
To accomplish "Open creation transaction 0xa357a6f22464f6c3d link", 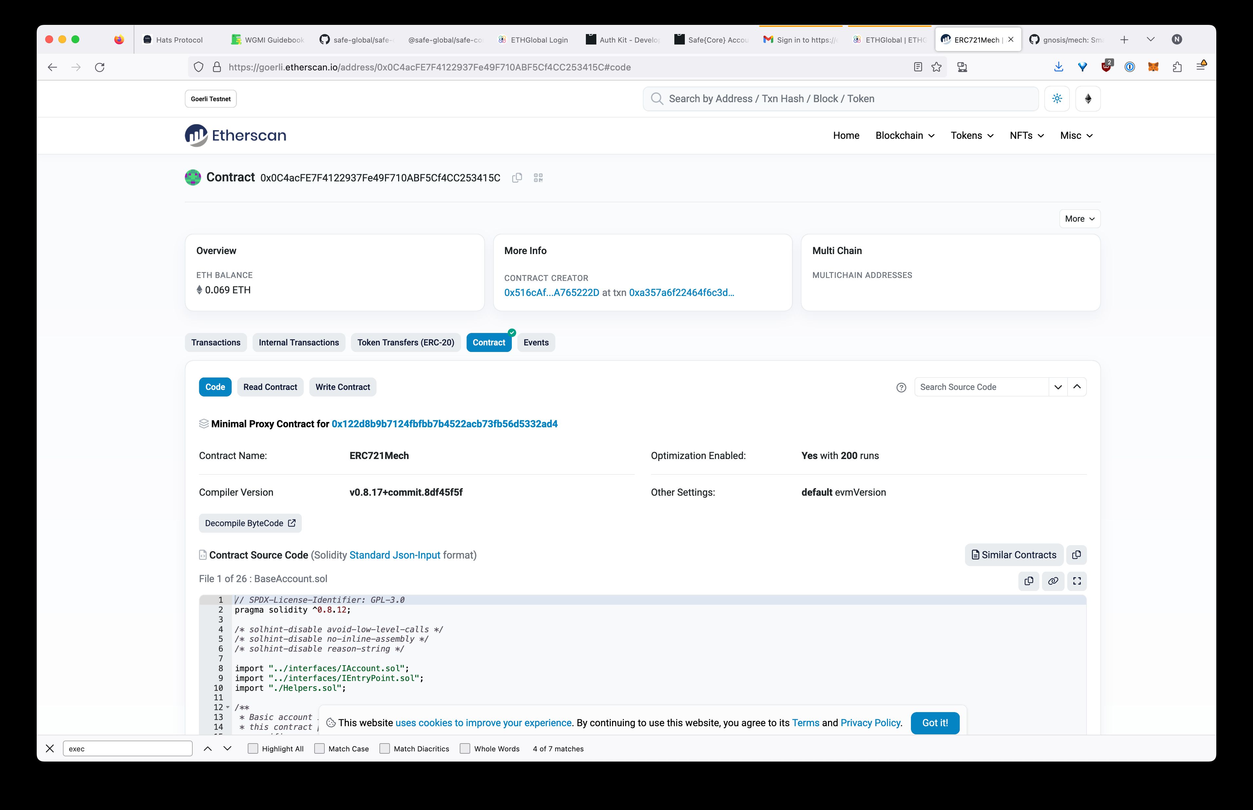I will (682, 293).
